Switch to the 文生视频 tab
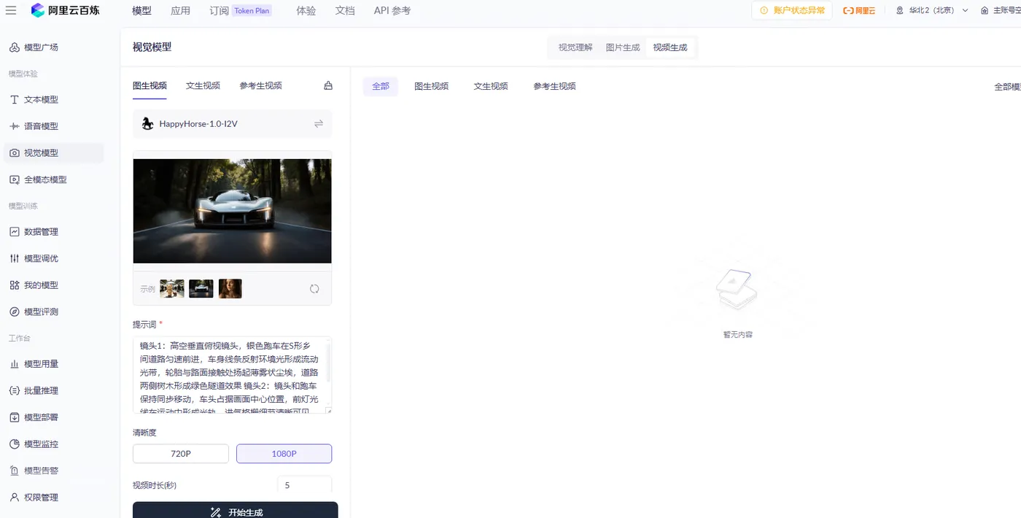This screenshot has width=1021, height=518. [203, 85]
